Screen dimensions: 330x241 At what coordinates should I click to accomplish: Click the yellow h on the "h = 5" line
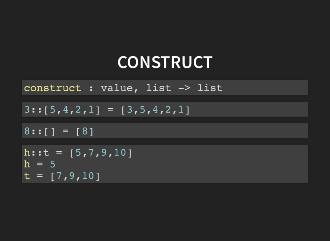(27, 164)
